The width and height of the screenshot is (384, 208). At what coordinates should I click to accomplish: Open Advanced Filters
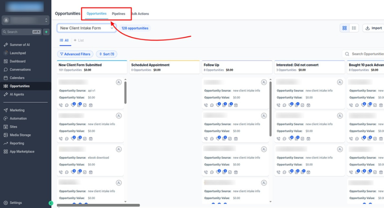75,54
